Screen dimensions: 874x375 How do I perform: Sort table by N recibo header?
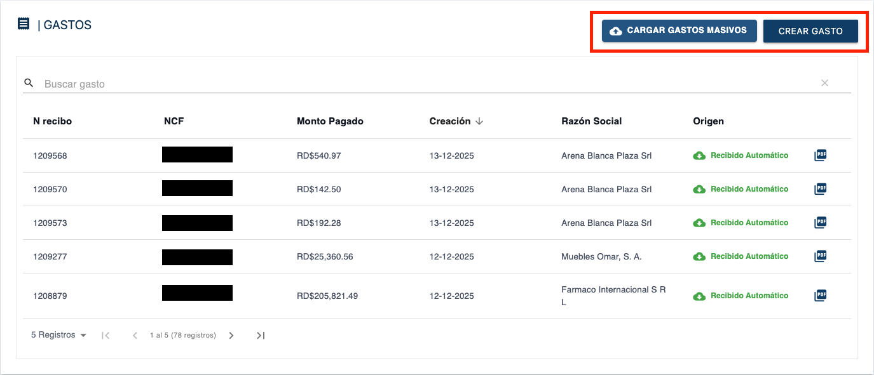pyautogui.click(x=52, y=121)
